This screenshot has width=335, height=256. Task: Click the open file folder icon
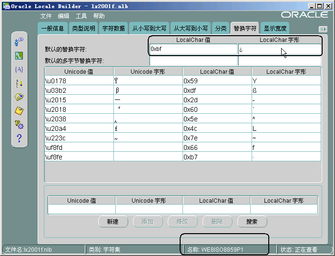pos(19,97)
